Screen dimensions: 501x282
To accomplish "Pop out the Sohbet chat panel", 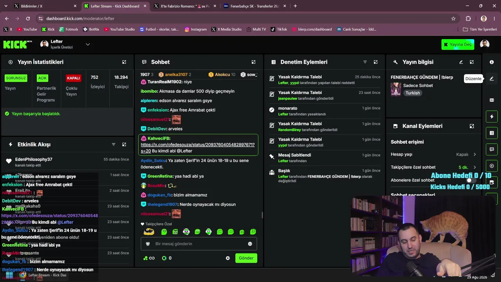I will [253, 62].
